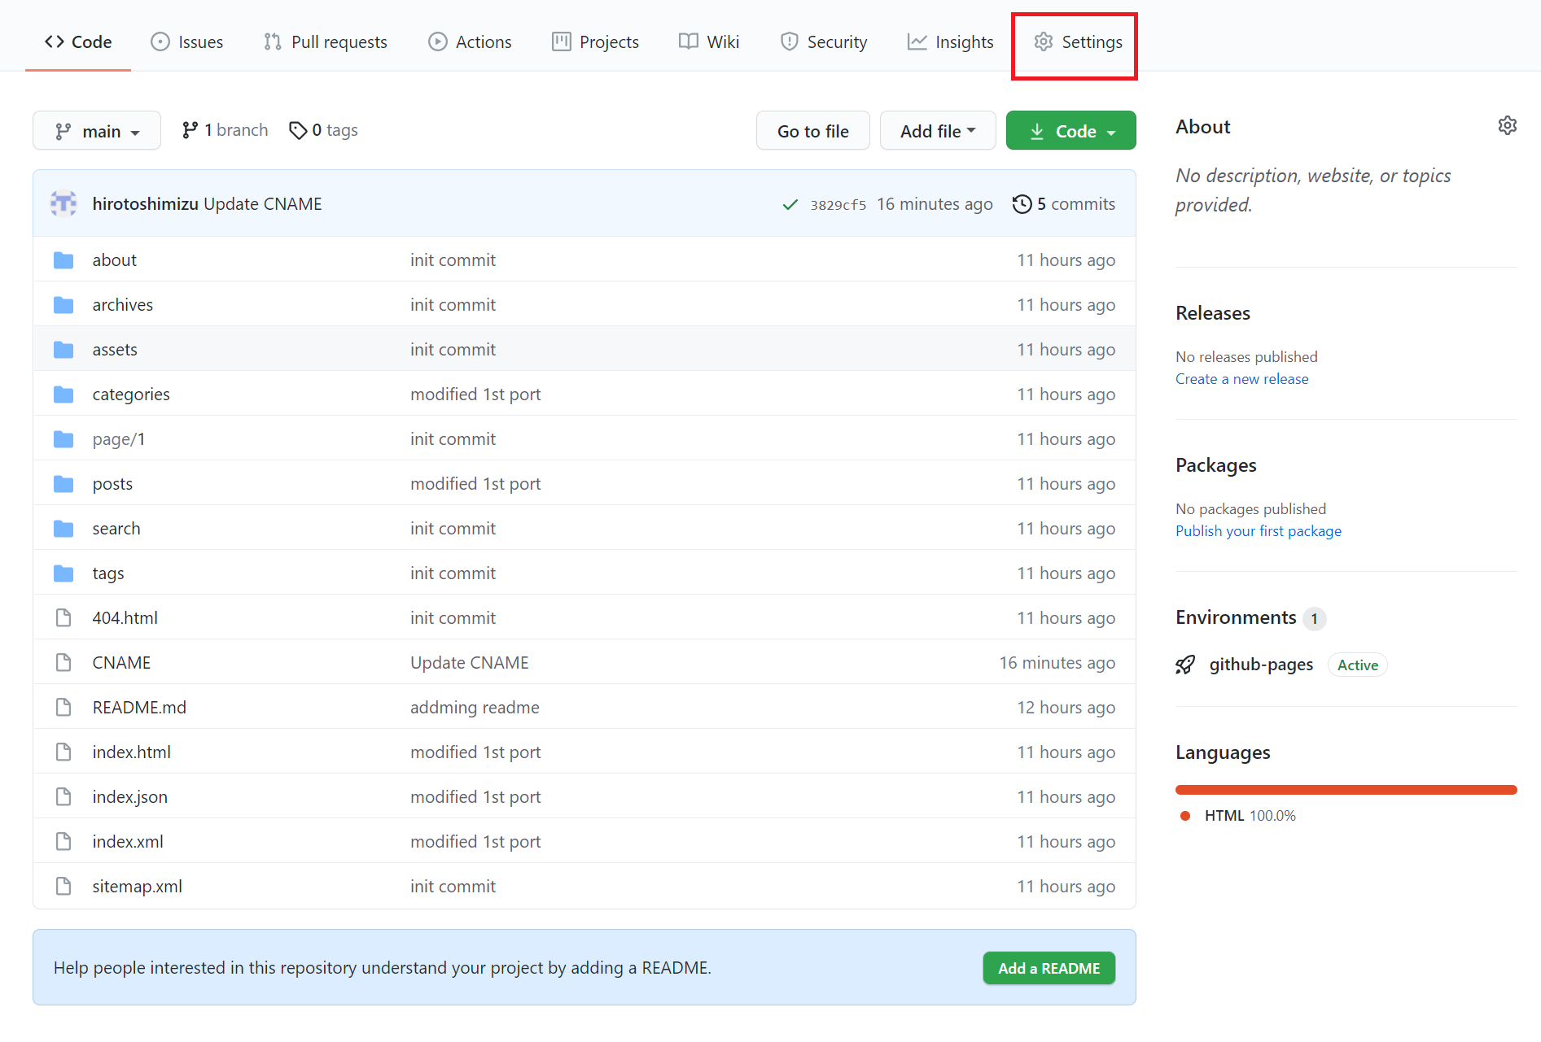View the 5 commits history

pyautogui.click(x=1063, y=204)
